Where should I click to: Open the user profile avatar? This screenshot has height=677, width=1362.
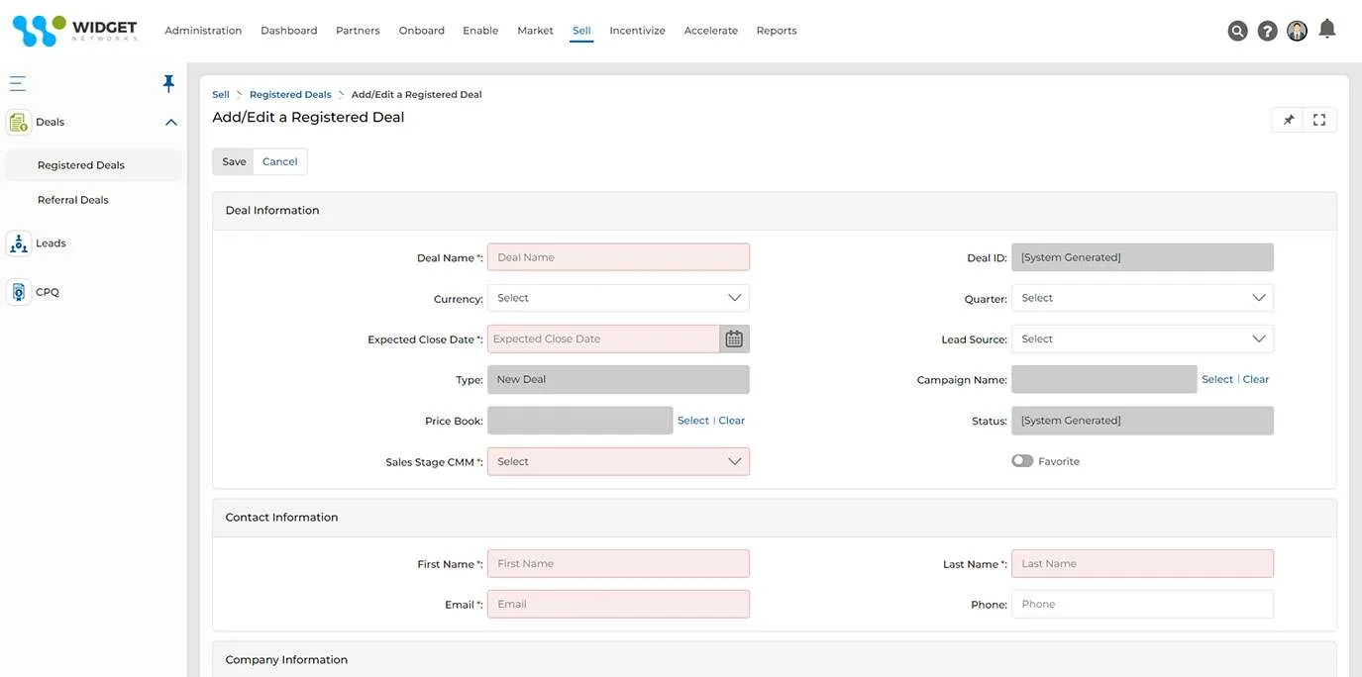pyautogui.click(x=1297, y=31)
